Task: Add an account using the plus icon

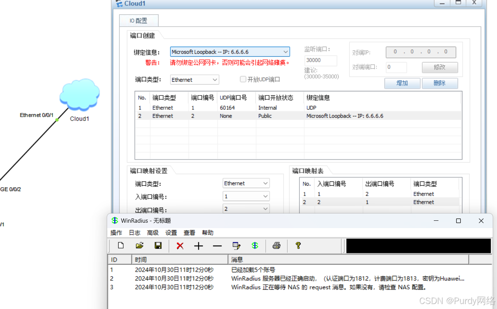Action: coord(198,245)
